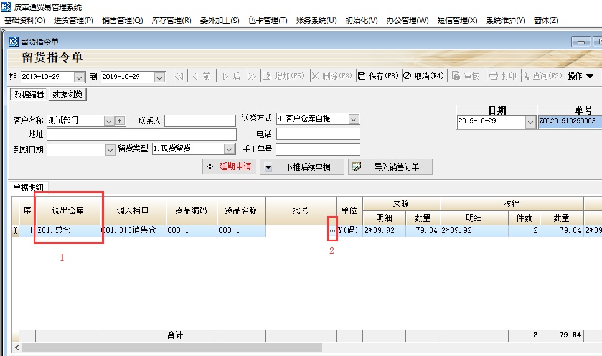Go to the previous record (前)
602x356 pixels.
[x=202, y=76]
